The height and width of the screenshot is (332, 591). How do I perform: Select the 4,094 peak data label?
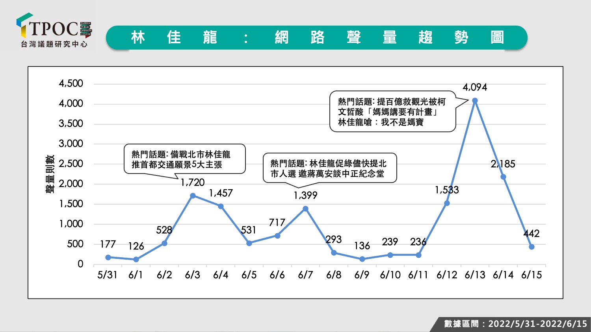(x=475, y=87)
